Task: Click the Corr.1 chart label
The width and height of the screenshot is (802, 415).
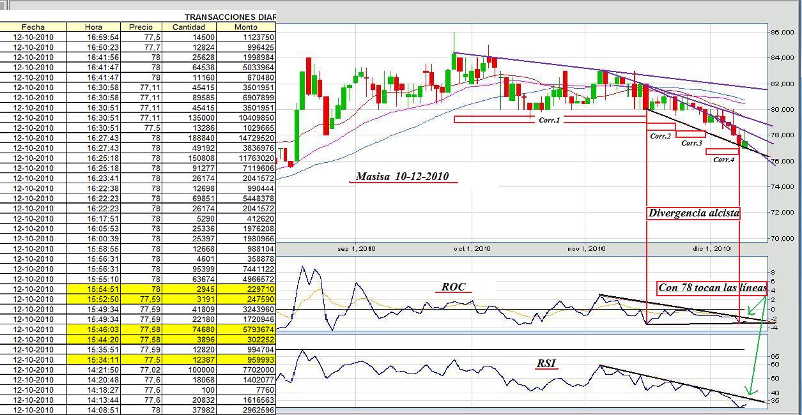Action: coord(549,119)
